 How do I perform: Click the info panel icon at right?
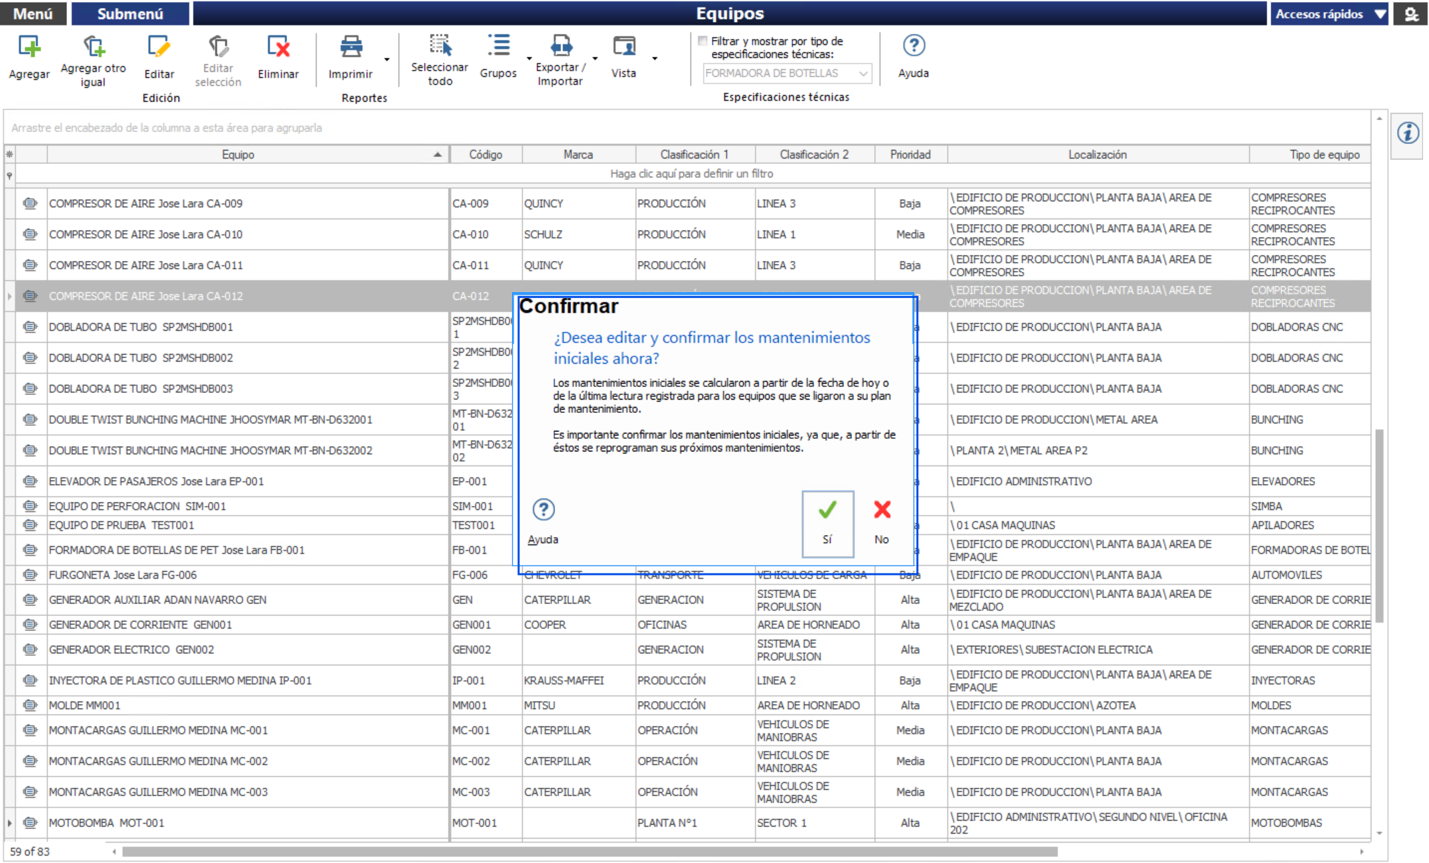pos(1408,133)
